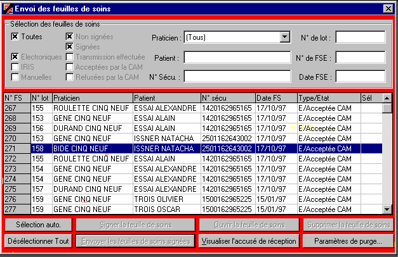Viewport: 398px width, 257px height.
Task: Enable the Refusées par la CAM checkbox
Action: click(x=69, y=77)
